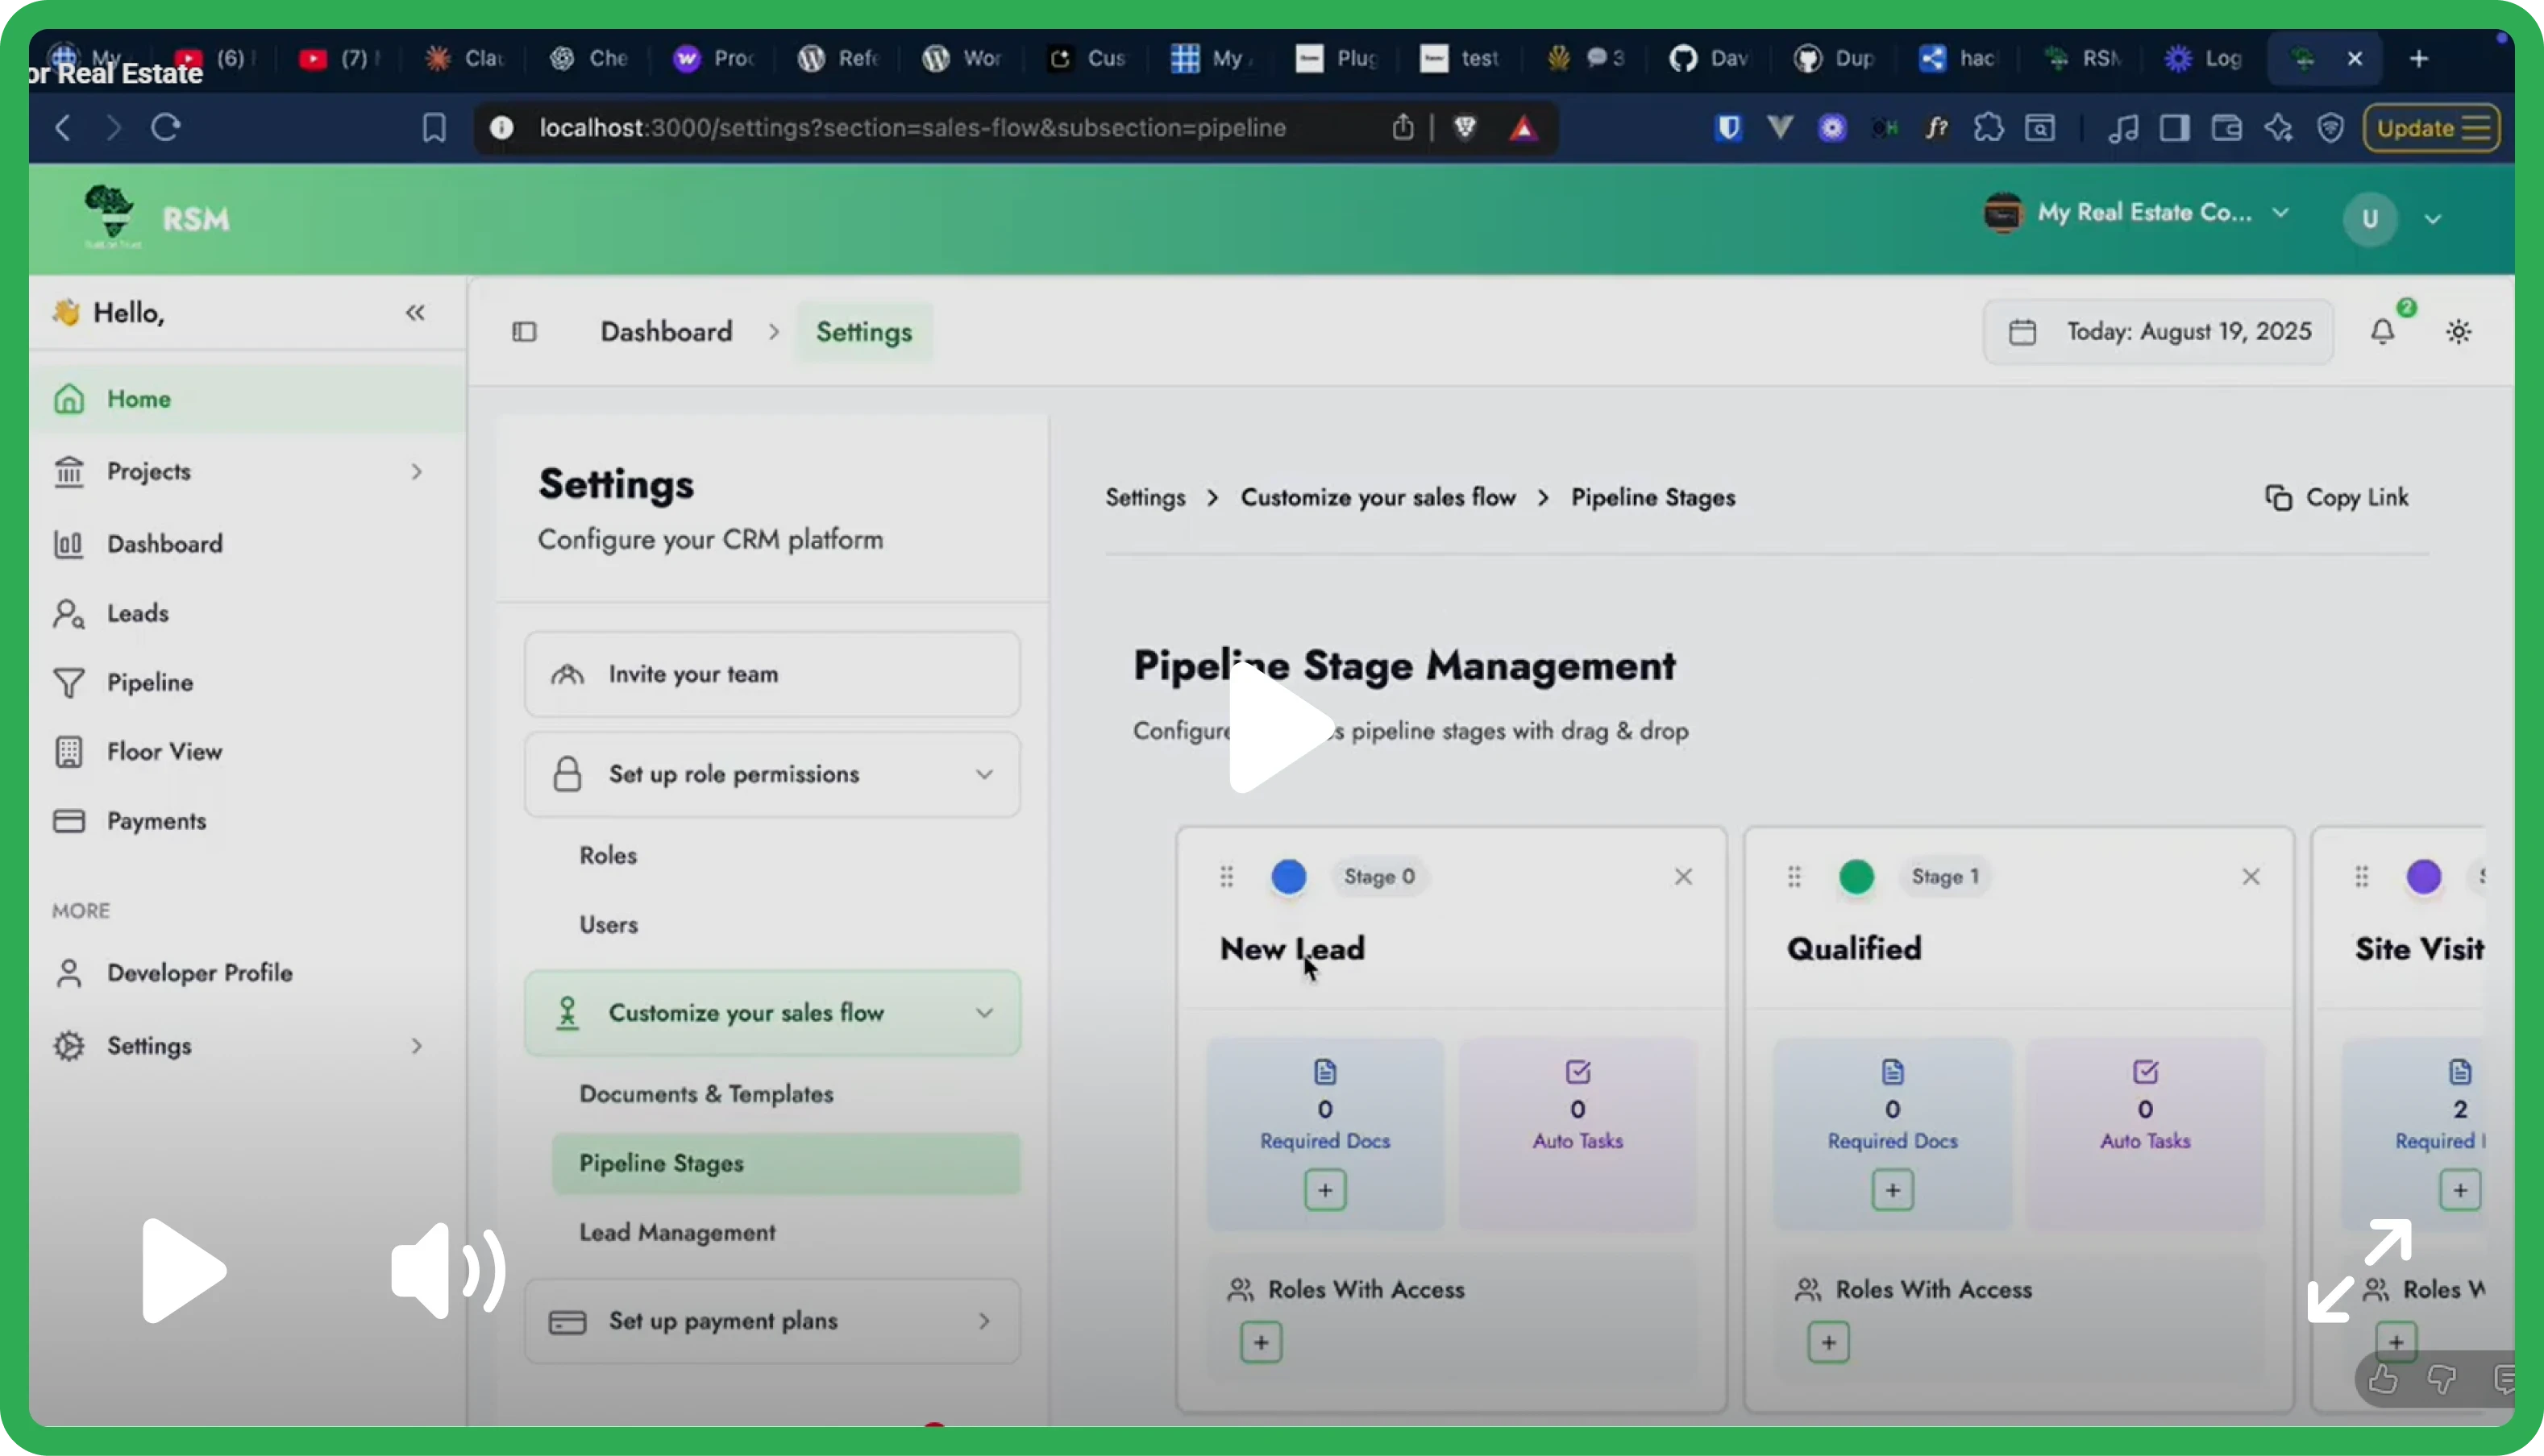Open Floor View from the sidebar
Viewport: 2544px width, 1456px height.
pos(164,751)
